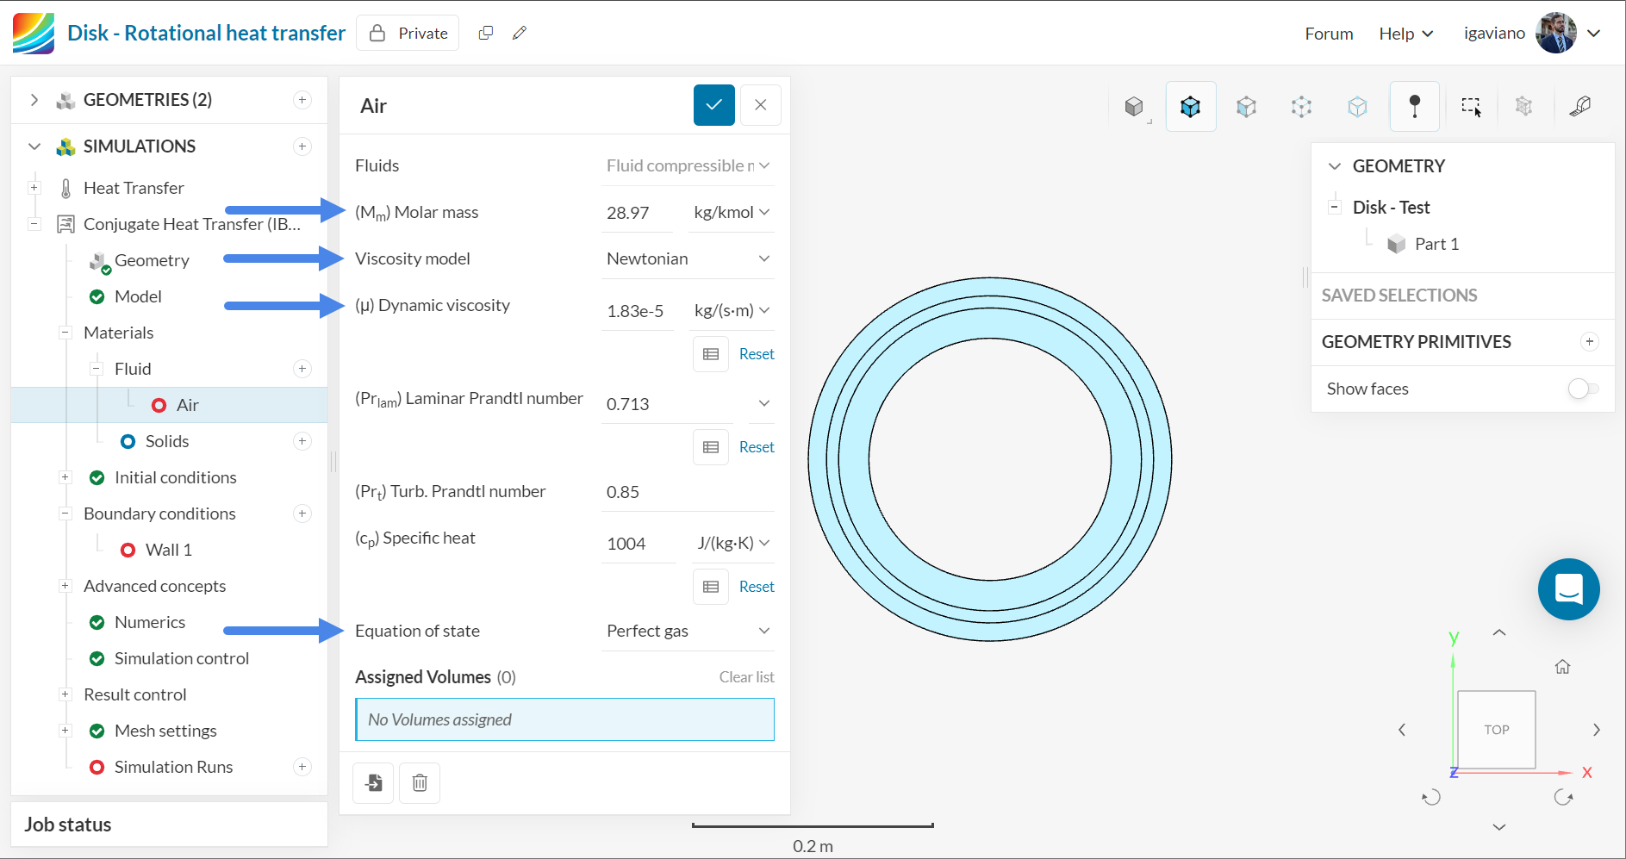Click the Molar mass input field
This screenshot has height=859, width=1626.
click(x=637, y=213)
